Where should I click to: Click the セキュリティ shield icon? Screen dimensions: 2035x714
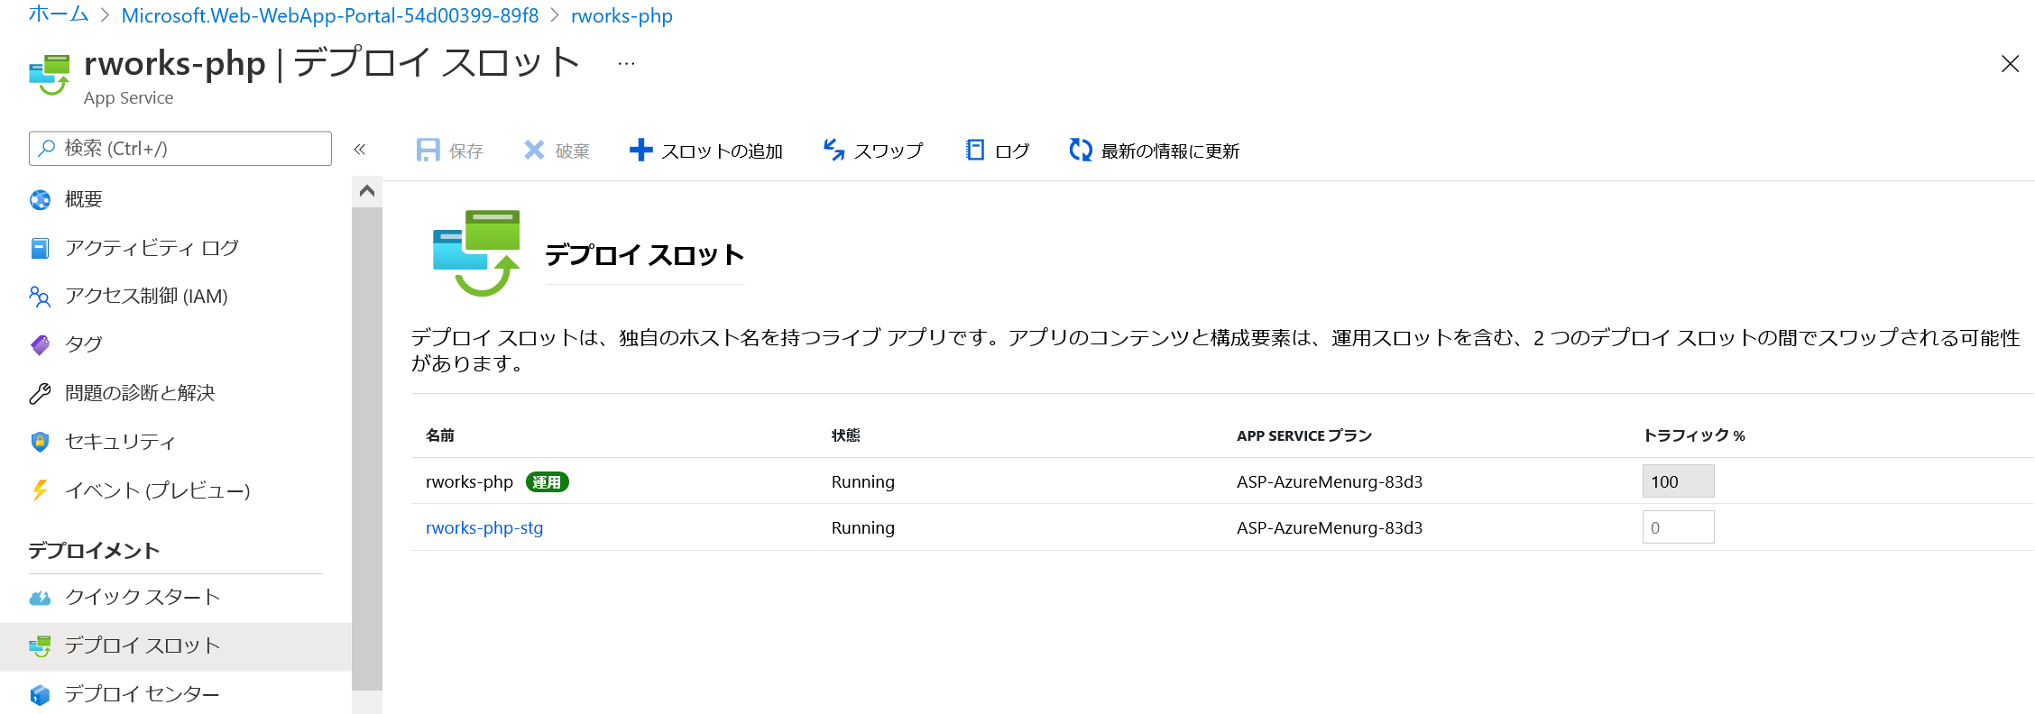tap(41, 442)
